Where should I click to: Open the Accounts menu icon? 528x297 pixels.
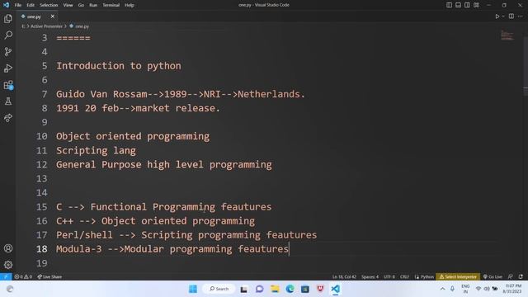[8, 248]
